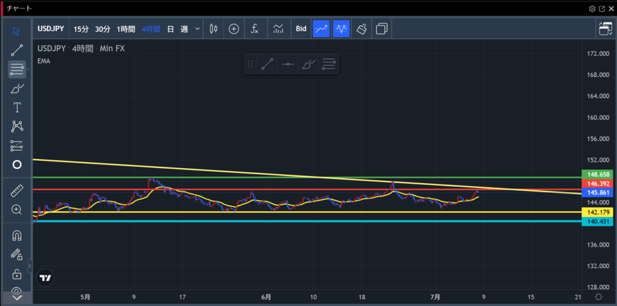Open chart settings gear at bottom right

599,297
